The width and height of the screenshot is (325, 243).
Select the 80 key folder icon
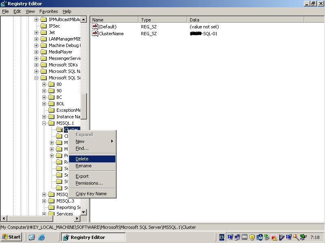52,84
